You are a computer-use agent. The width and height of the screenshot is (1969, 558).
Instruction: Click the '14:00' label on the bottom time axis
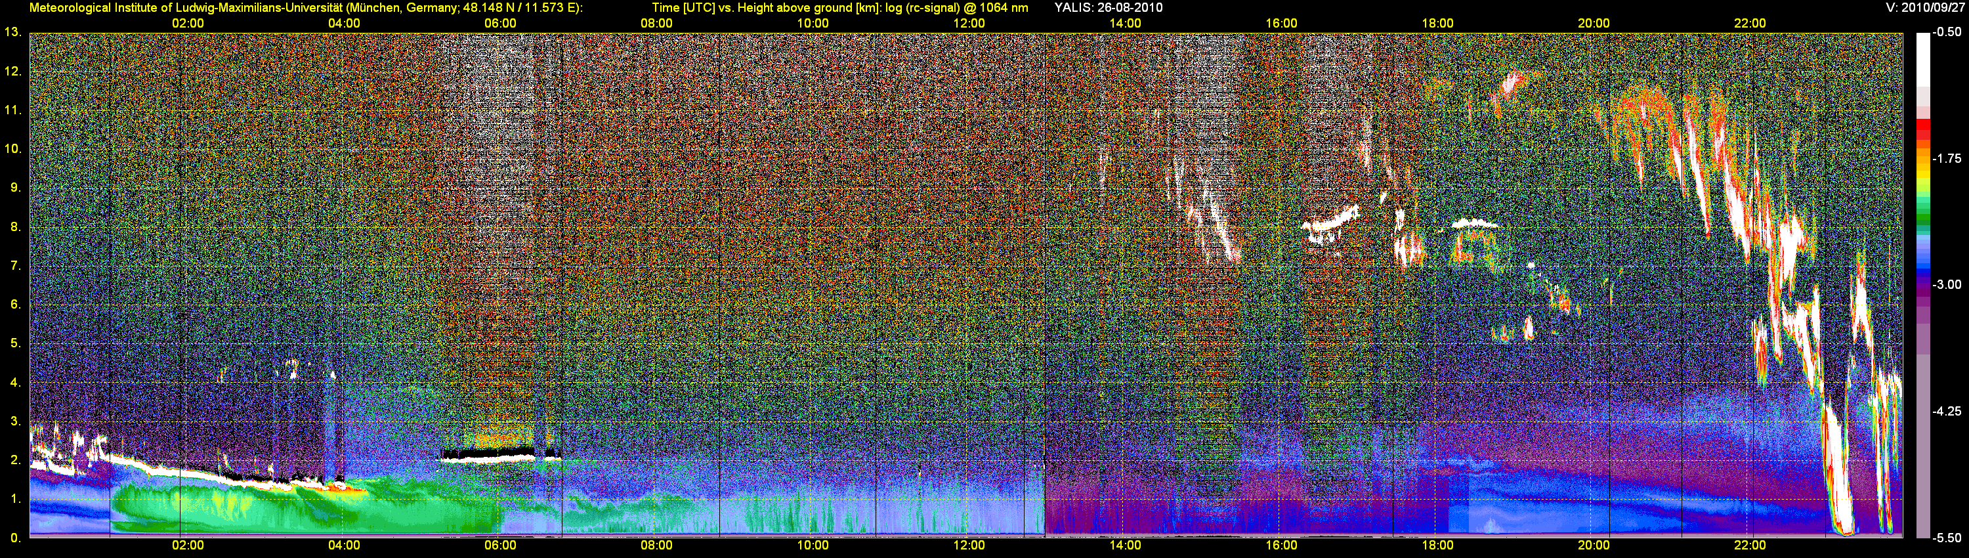(1125, 545)
